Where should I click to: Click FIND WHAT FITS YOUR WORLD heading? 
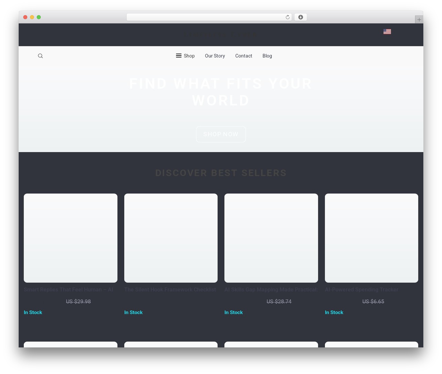221,92
